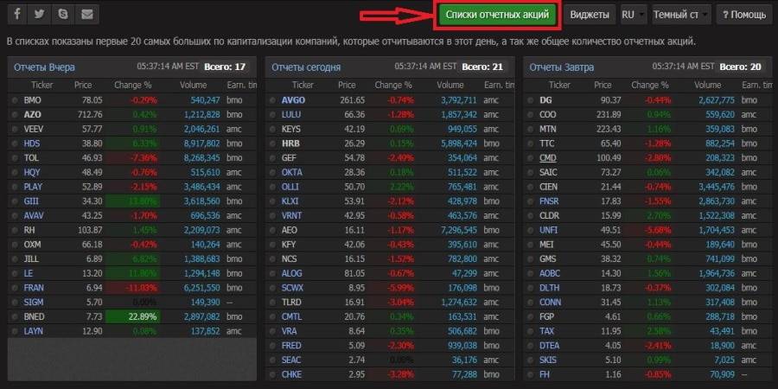This screenshot has width=778, height=389.
Task: Click the status dot beside LULU
Action: click(273, 114)
